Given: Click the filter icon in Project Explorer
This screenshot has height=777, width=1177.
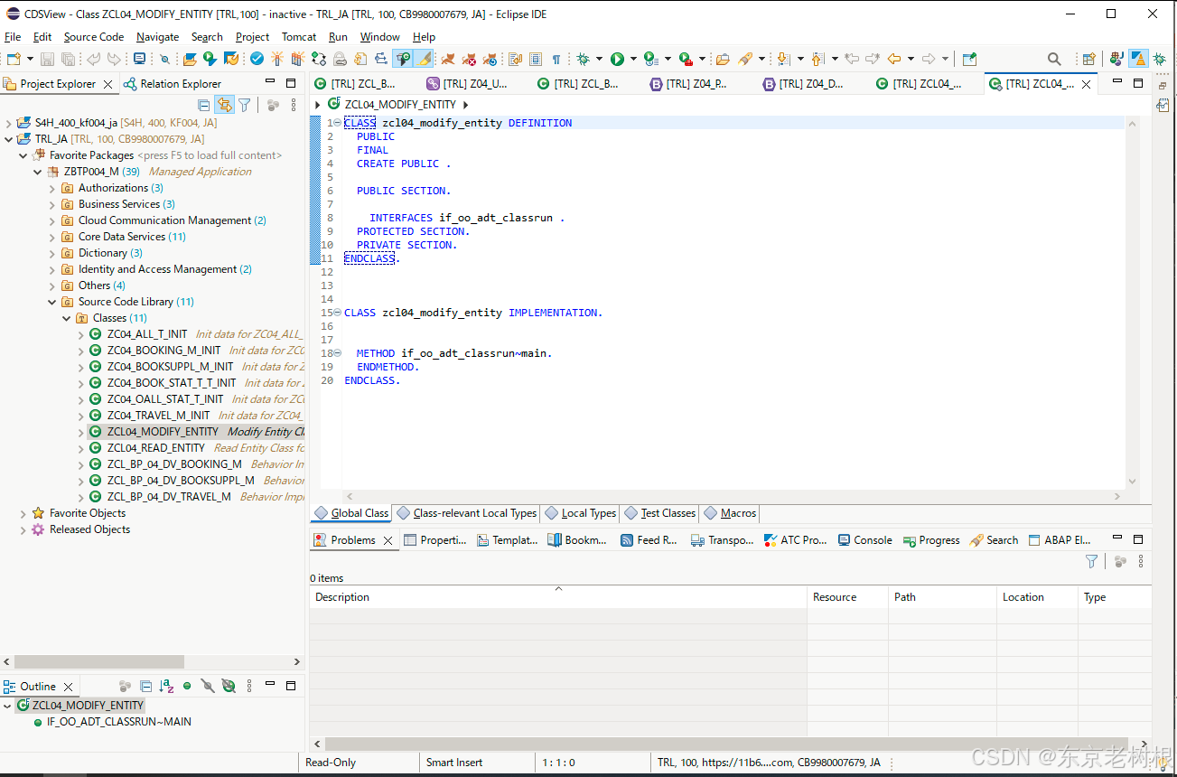Looking at the screenshot, I should click(244, 106).
